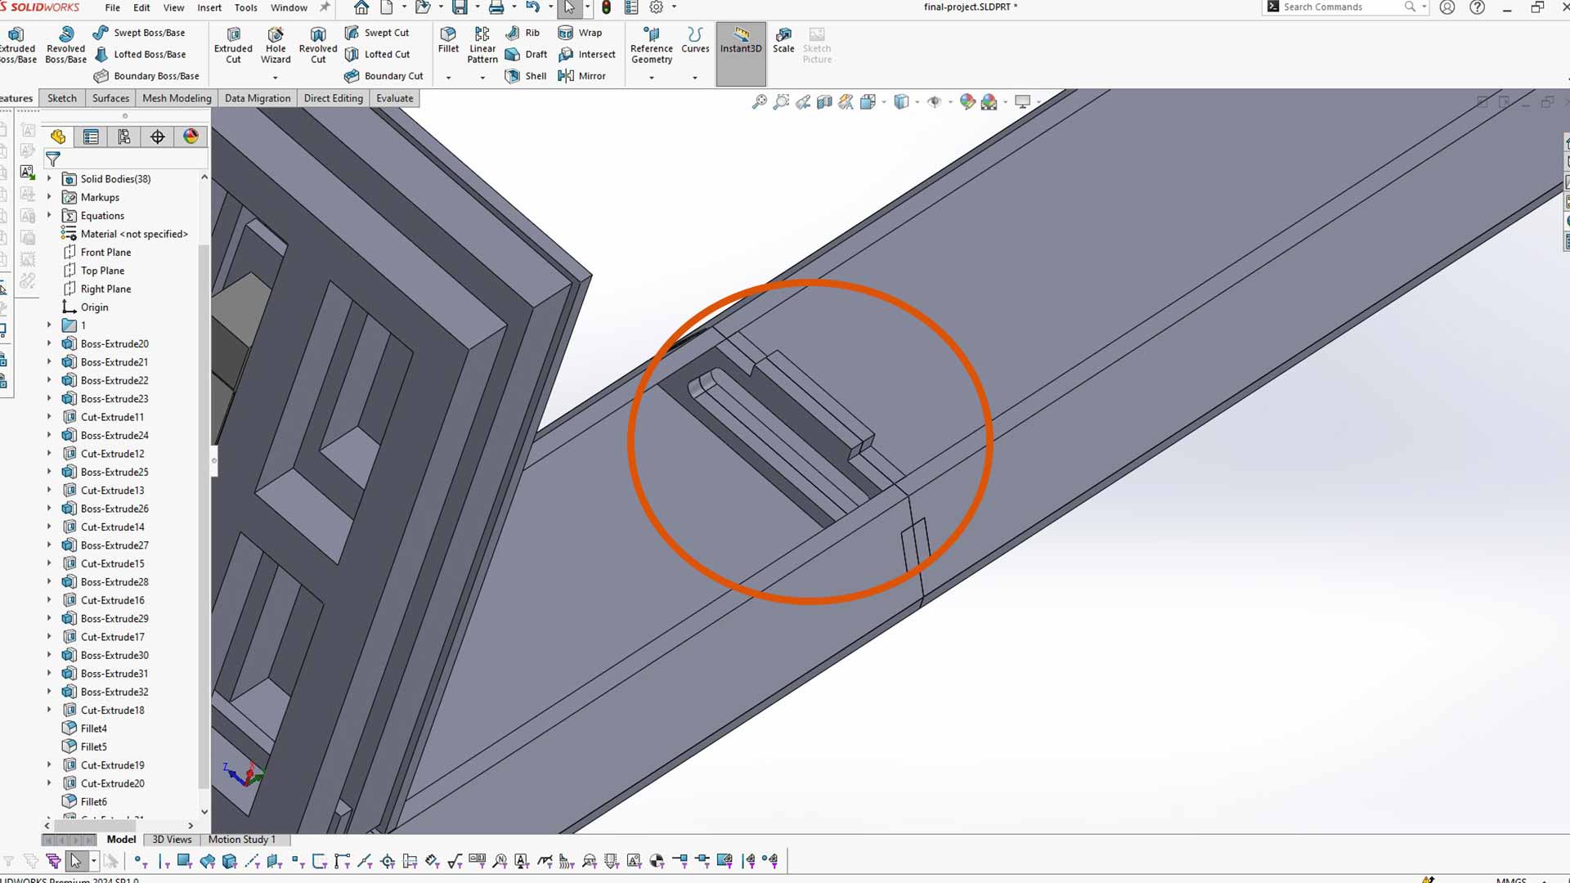
Task: Expand the Boss-Extrude20 feature
Action: point(49,343)
